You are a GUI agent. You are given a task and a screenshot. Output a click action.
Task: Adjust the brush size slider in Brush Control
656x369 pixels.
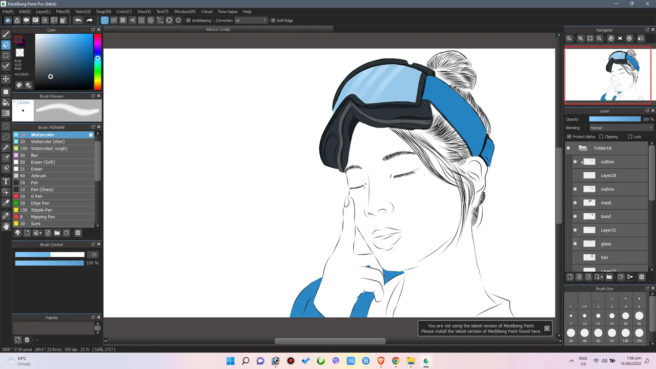click(50, 255)
